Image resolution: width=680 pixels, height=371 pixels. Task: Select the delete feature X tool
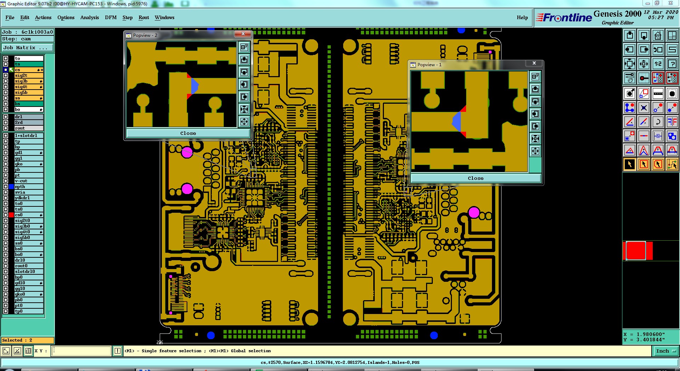[x=644, y=108]
